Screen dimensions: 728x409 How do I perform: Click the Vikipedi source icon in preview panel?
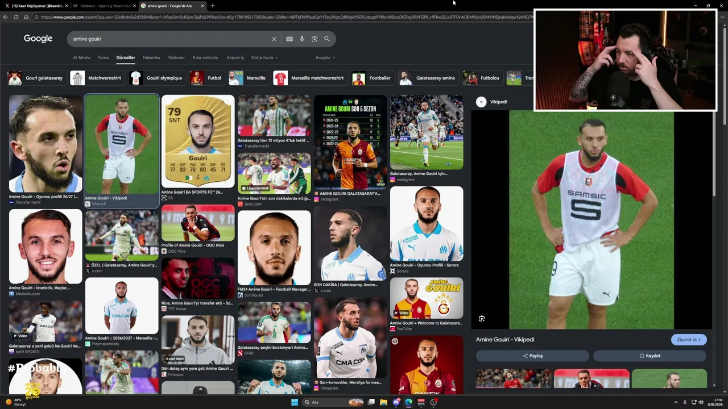tap(482, 102)
